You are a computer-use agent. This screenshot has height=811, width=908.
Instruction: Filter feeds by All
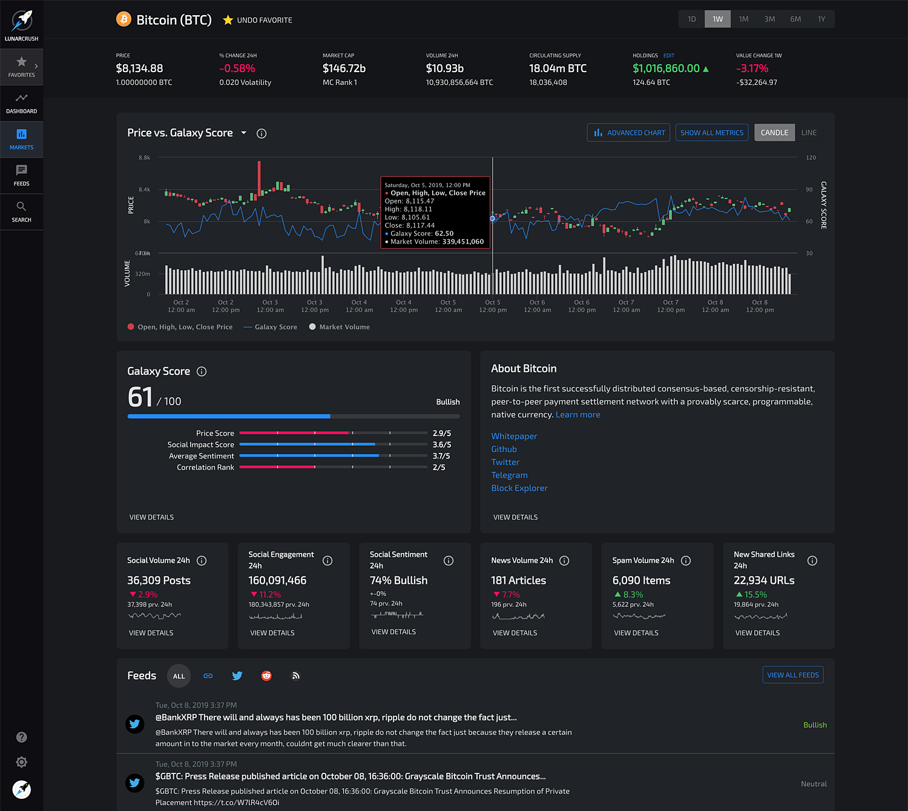click(x=179, y=676)
